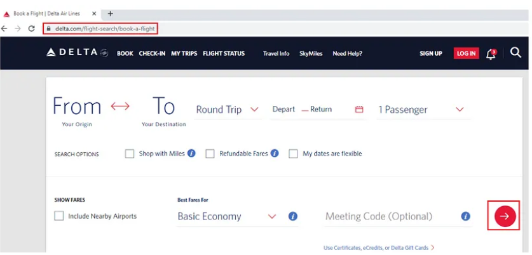Image resolution: width=532 pixels, height=255 pixels.
Task: Click the Delta logo
Action: pos(77,53)
